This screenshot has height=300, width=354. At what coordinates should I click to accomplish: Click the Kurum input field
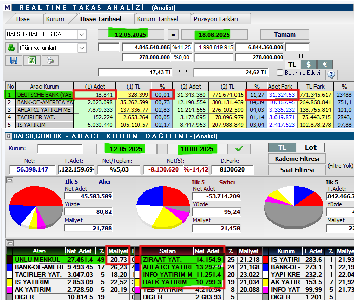coord(60,149)
